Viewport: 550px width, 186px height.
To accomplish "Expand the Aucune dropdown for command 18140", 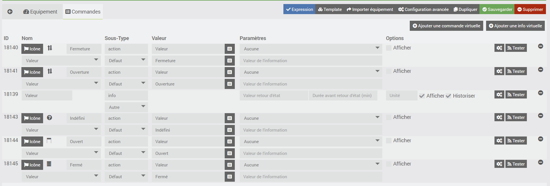I will [311, 49].
